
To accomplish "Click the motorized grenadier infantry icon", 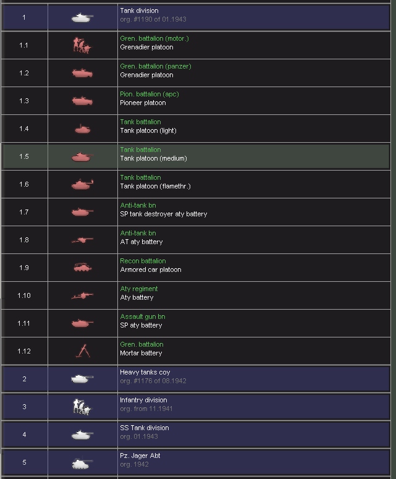I will [82, 45].
